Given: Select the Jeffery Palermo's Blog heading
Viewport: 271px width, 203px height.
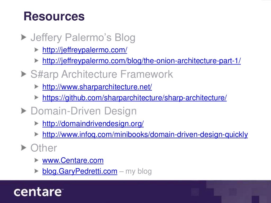Looking at the screenshot, I should [83, 38].
